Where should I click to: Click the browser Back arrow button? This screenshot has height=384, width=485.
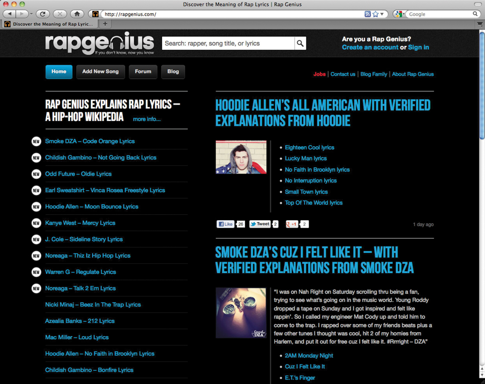(x=9, y=14)
